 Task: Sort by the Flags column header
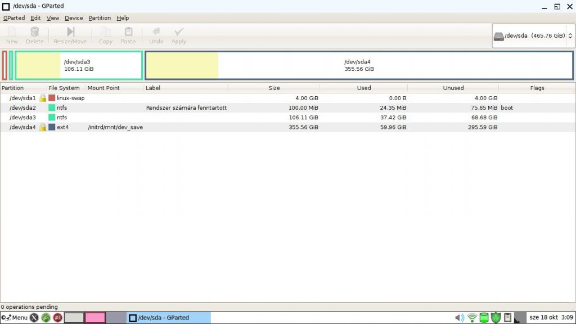tap(537, 88)
